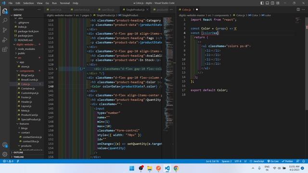This screenshot has width=308, height=173.
Task: Click the LF end of line indicator
Action: (245, 161)
